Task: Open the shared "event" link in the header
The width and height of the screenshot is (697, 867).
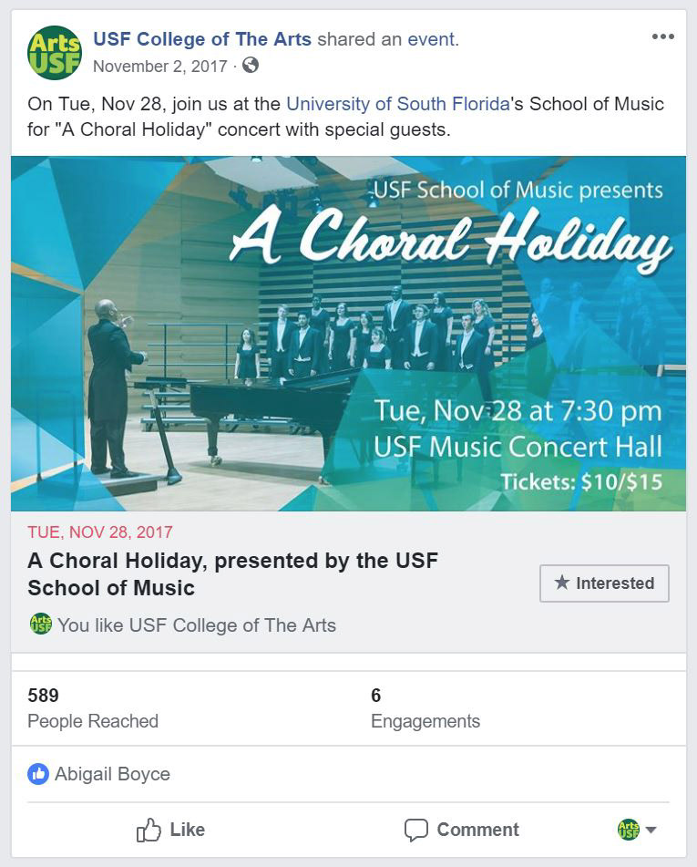Action: pyautogui.click(x=431, y=39)
